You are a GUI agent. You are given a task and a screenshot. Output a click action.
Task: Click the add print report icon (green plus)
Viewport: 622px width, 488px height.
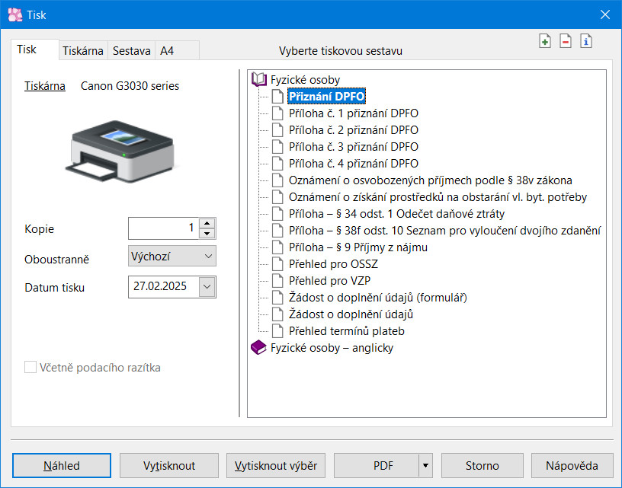click(545, 42)
